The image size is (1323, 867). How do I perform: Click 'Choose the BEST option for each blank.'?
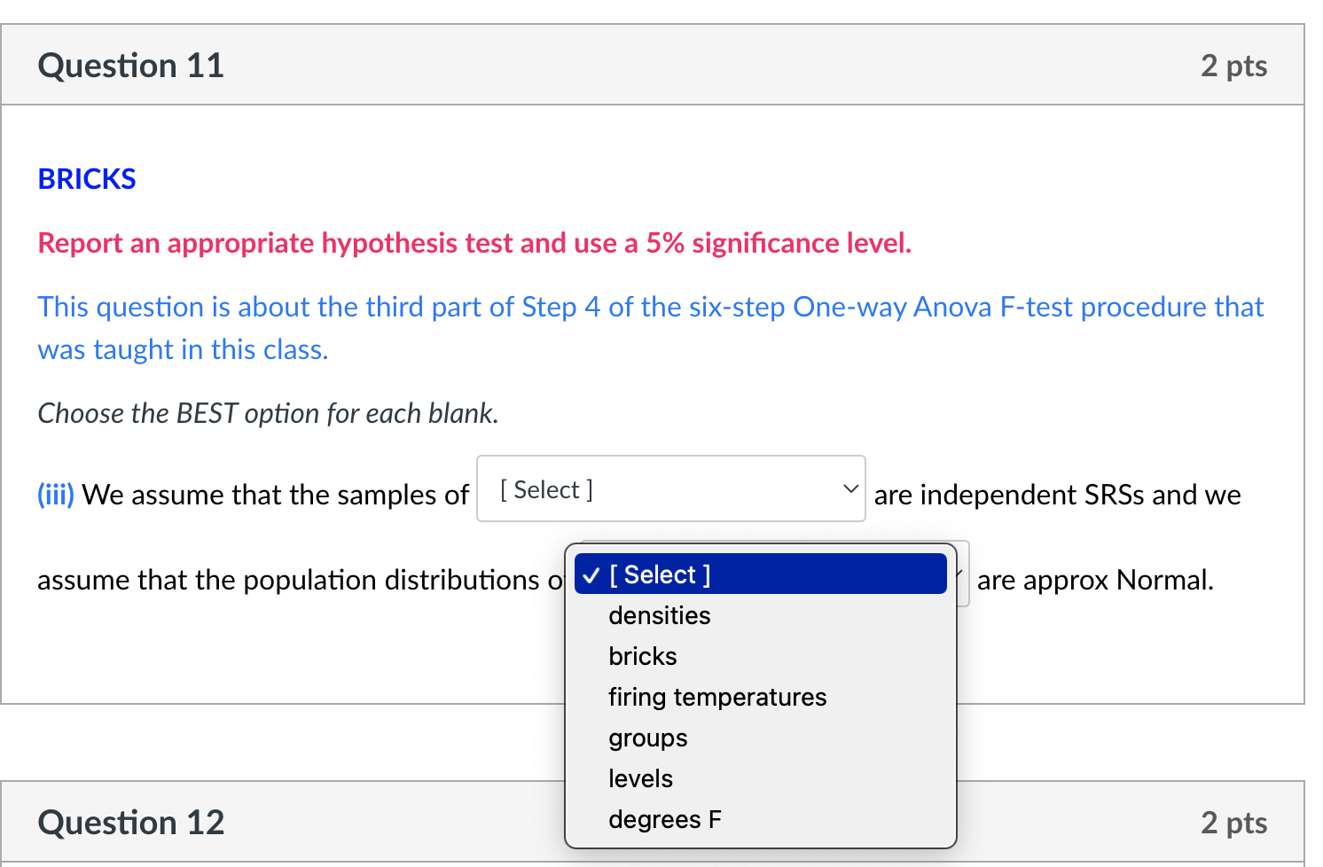pyautogui.click(x=268, y=413)
